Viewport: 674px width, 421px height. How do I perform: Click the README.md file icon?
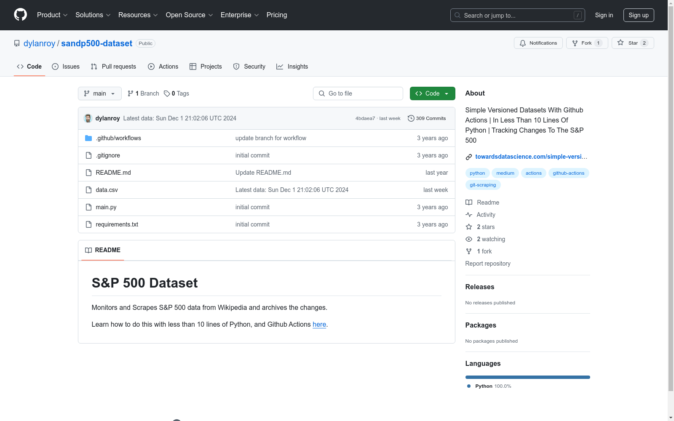tap(88, 173)
